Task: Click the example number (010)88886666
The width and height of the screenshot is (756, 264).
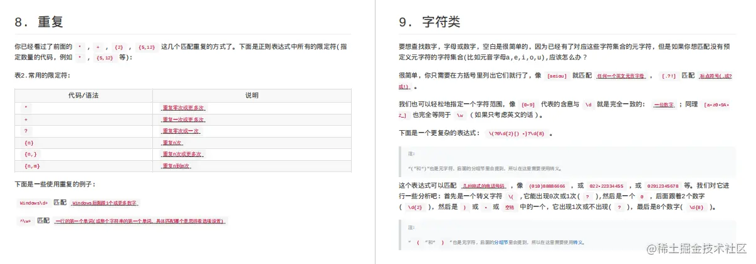Action: [547, 186]
